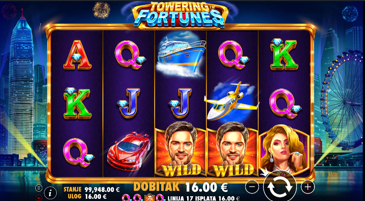Click the blue yacht symbol

pos(181,56)
